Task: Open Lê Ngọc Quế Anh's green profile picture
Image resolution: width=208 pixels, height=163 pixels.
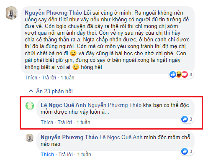Action: 30,106
